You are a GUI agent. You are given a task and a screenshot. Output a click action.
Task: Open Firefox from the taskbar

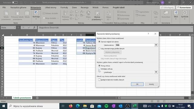pyautogui.click(x=71, y=106)
